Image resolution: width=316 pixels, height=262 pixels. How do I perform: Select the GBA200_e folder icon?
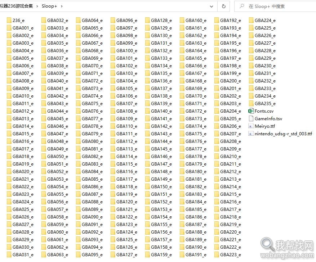point(217,81)
